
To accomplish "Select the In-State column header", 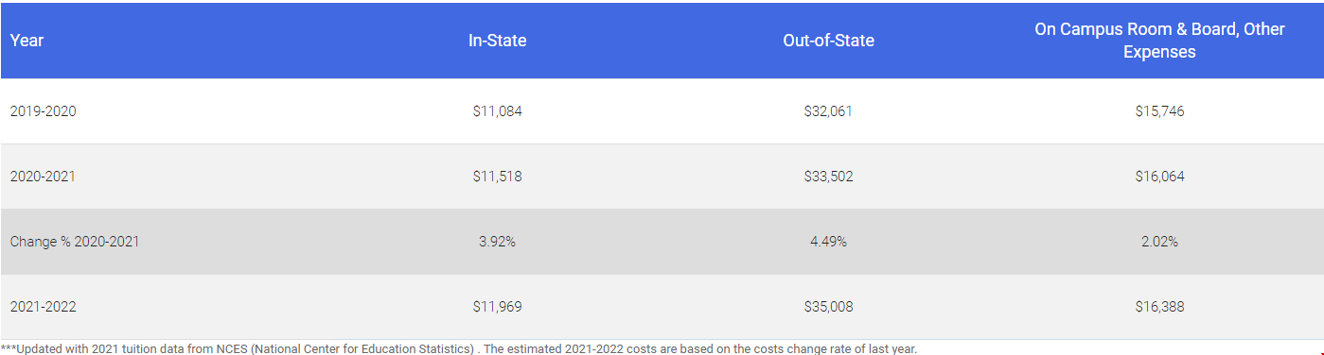I will (497, 41).
